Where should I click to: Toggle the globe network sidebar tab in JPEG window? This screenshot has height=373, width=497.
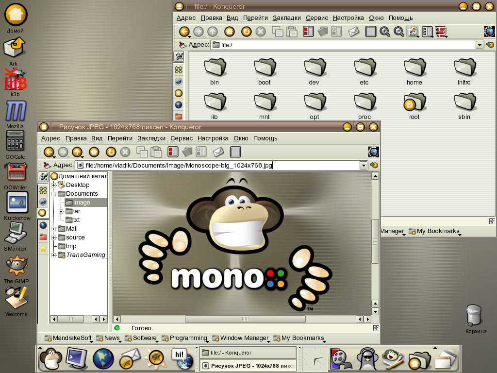(x=43, y=225)
